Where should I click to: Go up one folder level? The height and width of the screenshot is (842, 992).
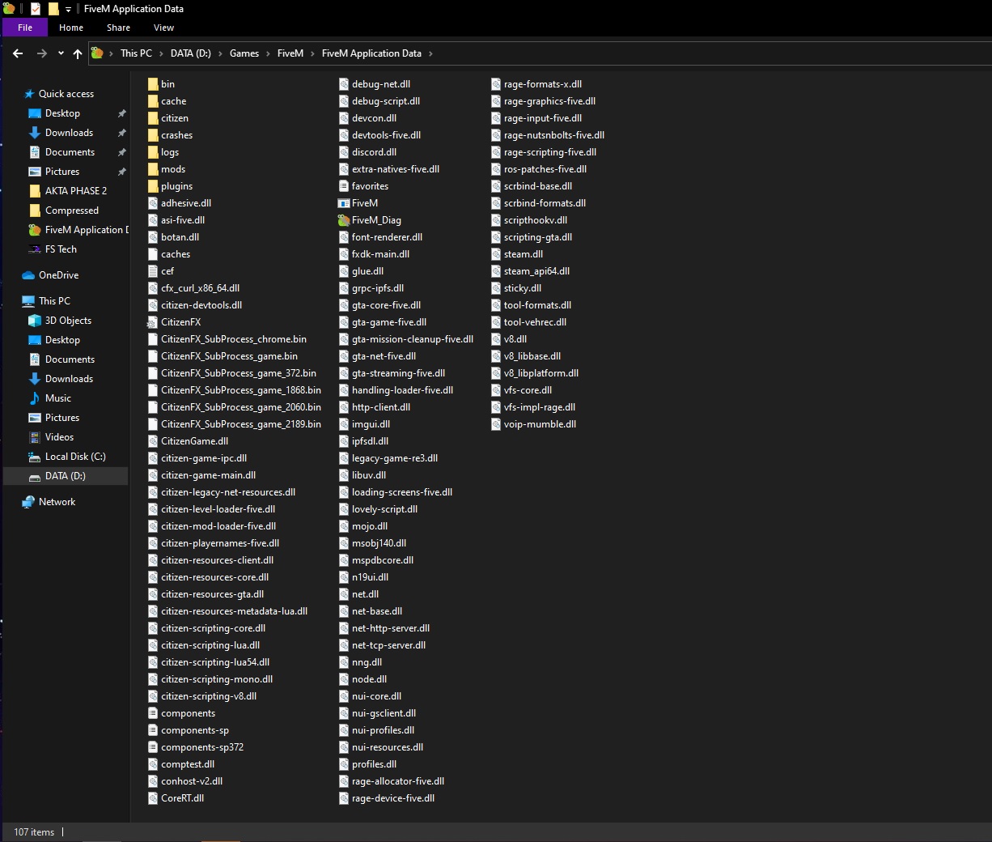click(x=78, y=53)
